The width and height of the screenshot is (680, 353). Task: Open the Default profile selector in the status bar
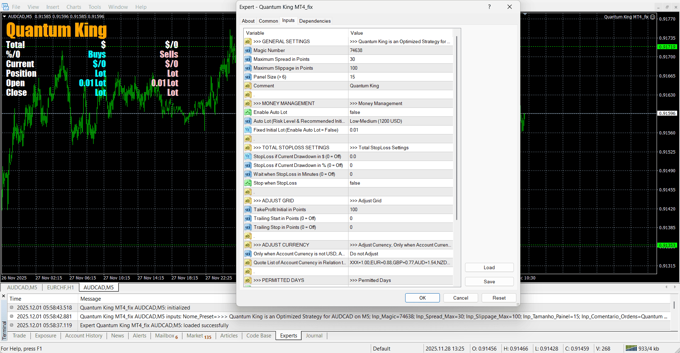click(382, 348)
